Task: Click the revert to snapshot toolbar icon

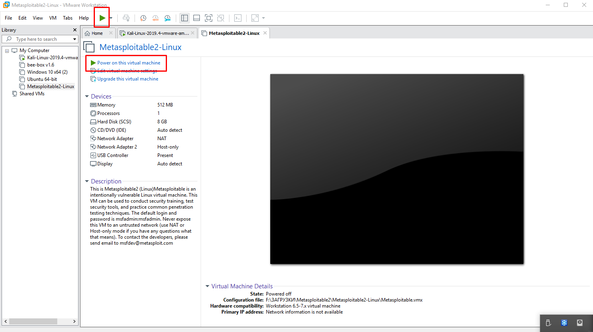Action: click(x=155, y=18)
